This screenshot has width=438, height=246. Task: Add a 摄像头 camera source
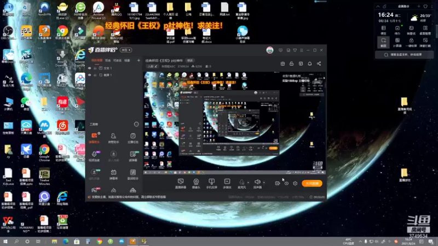(196, 184)
